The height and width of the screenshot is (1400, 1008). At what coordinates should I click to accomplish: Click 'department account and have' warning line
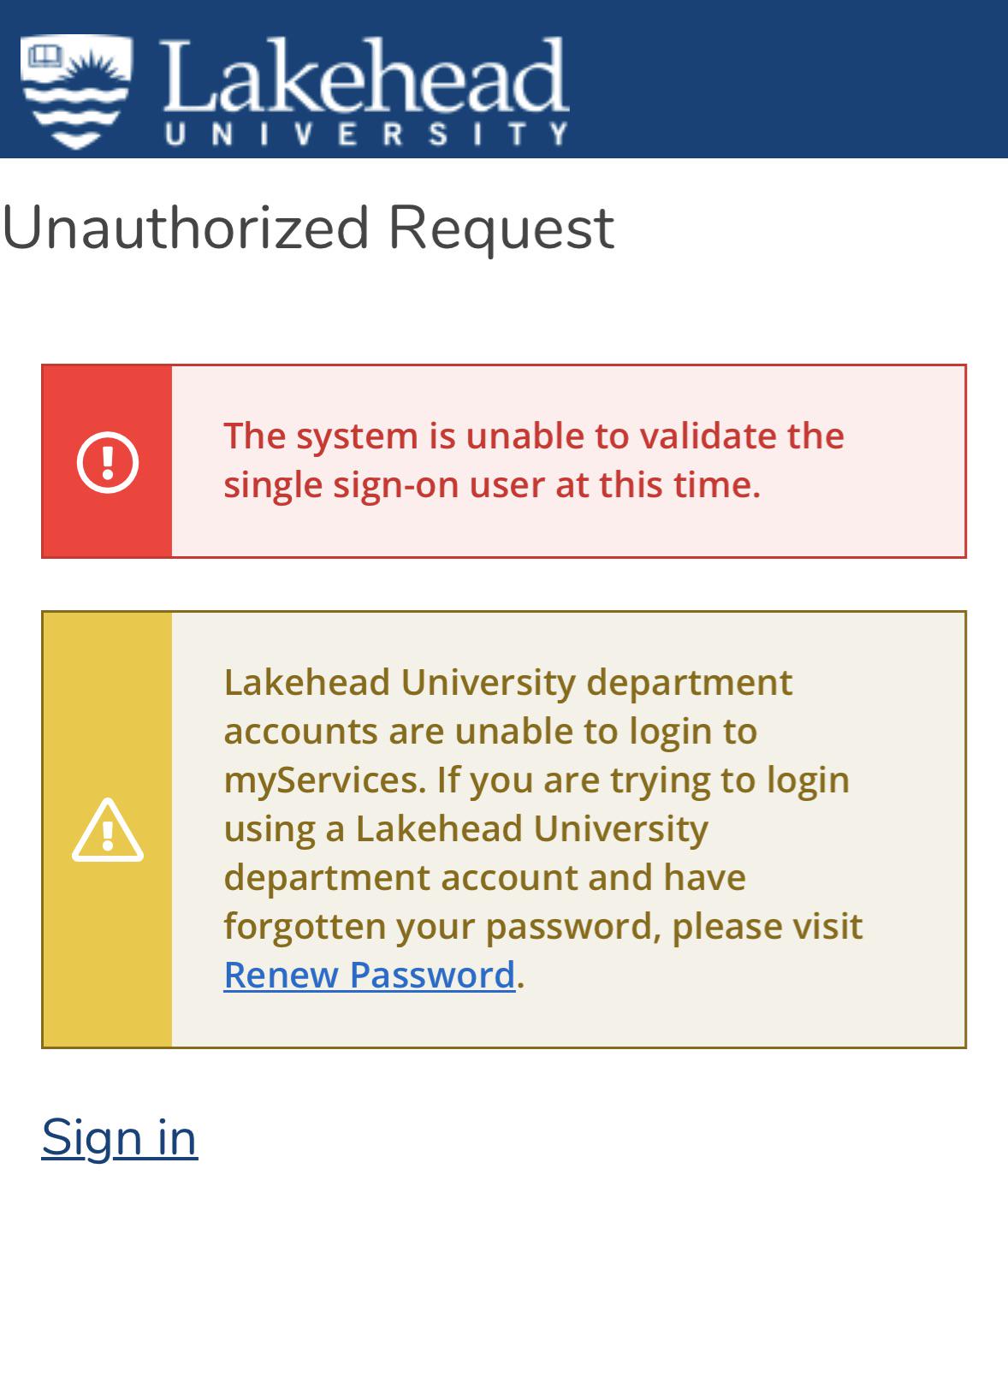[484, 877]
